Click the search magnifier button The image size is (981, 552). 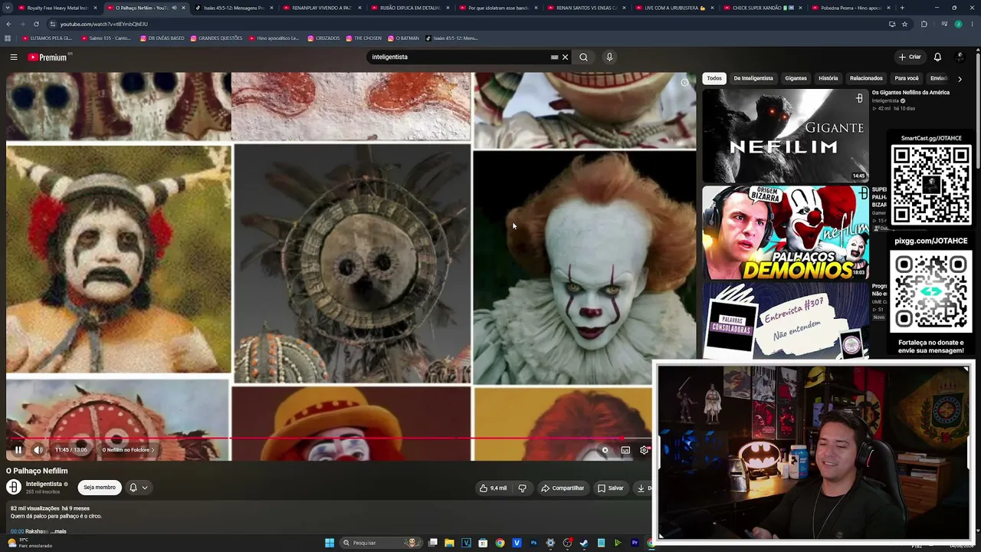click(583, 57)
